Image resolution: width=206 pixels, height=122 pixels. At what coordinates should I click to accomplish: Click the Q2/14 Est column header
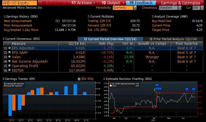[72, 43]
